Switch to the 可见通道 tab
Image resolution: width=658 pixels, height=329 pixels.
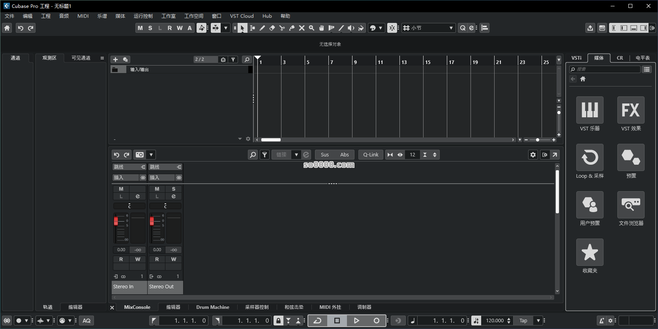tap(81, 58)
